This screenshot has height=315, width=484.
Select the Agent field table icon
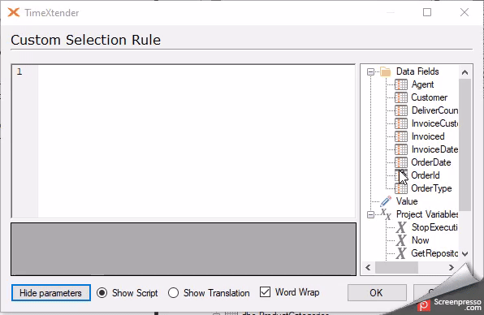click(401, 84)
